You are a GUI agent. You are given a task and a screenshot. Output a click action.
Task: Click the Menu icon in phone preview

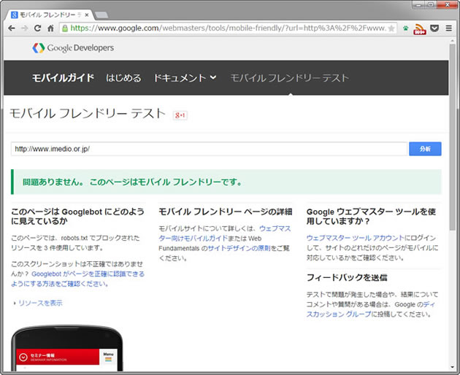108,357
